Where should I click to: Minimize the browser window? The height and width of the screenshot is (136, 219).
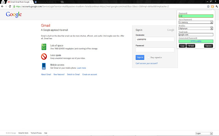click(207, 1)
